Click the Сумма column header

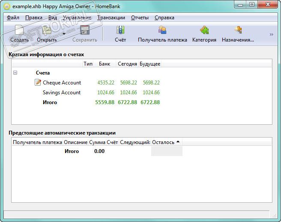(x=97, y=142)
